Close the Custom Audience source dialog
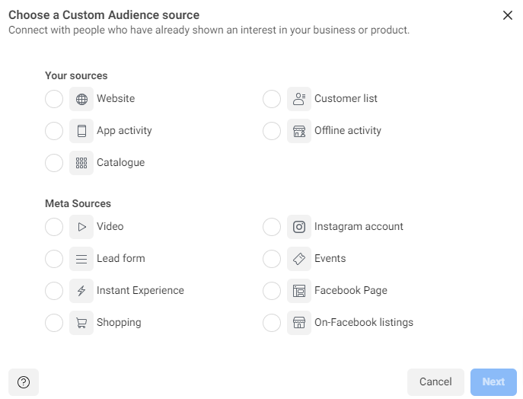 508,15
